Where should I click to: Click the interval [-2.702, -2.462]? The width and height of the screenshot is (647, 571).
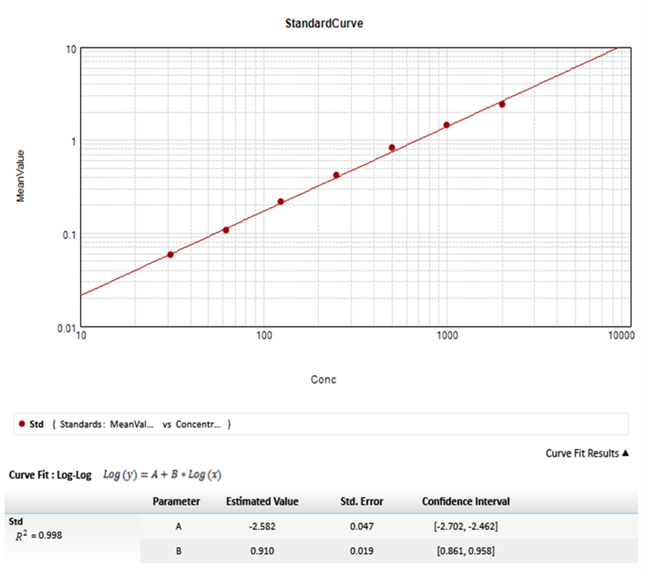pyautogui.click(x=465, y=526)
